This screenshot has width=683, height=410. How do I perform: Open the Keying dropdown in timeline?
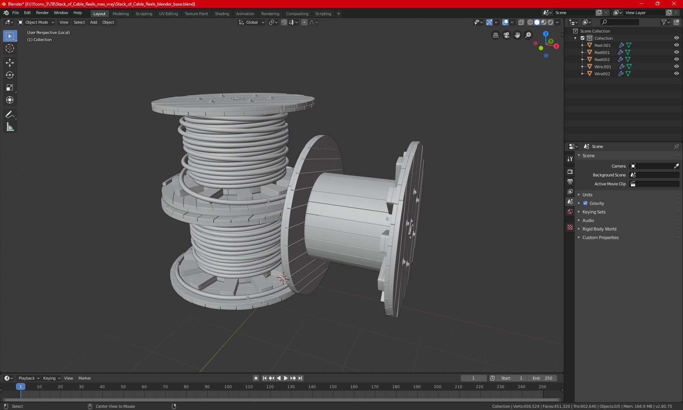(52, 378)
